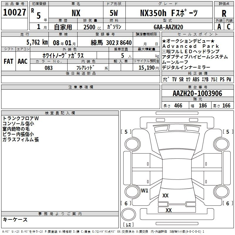
Task: Click the 事務局よりご案内 section header
Action: click(60, 214)
